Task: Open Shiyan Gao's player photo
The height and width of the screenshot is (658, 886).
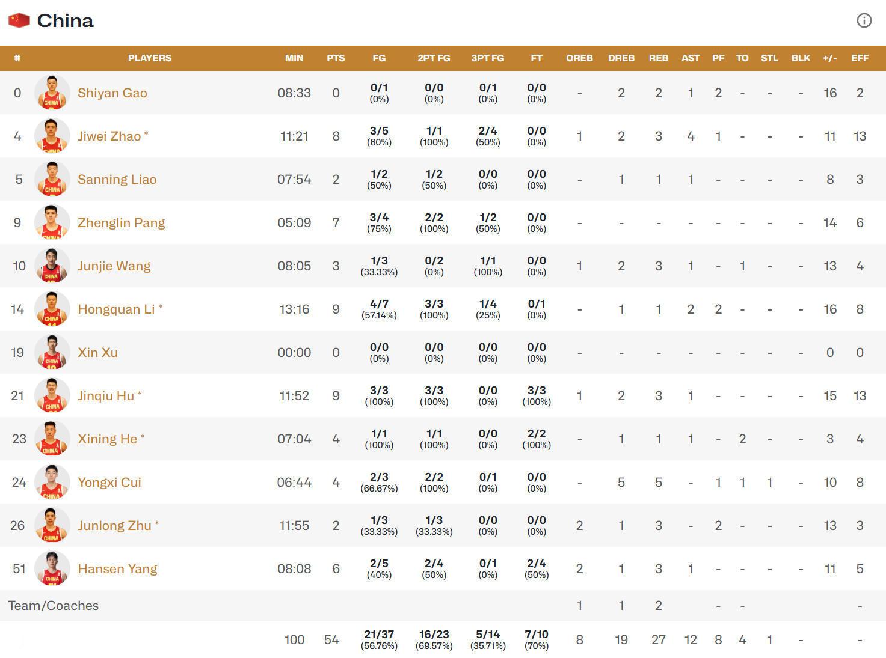Action: pyautogui.click(x=52, y=93)
